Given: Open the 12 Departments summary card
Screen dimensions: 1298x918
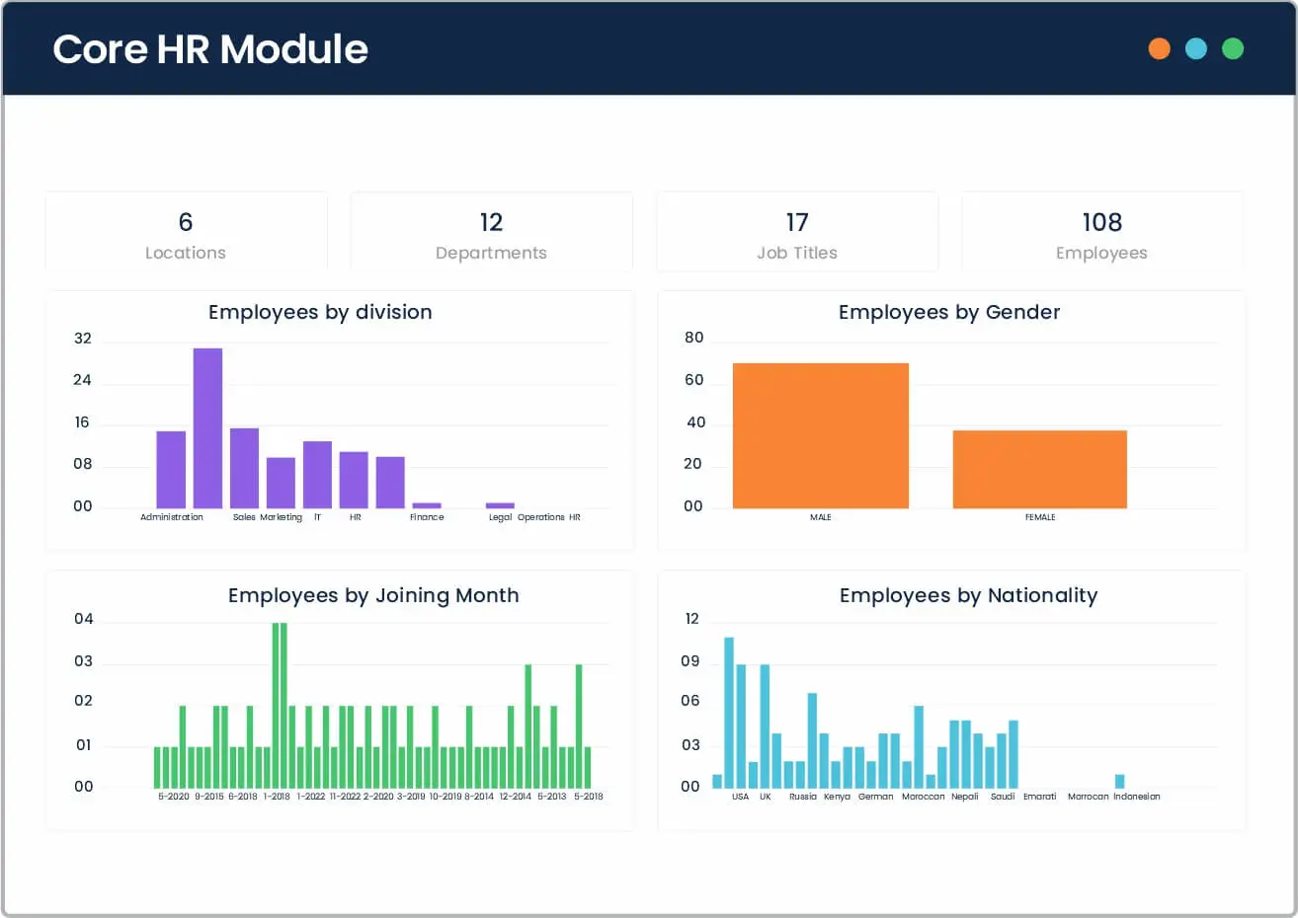Looking at the screenshot, I should click(491, 233).
